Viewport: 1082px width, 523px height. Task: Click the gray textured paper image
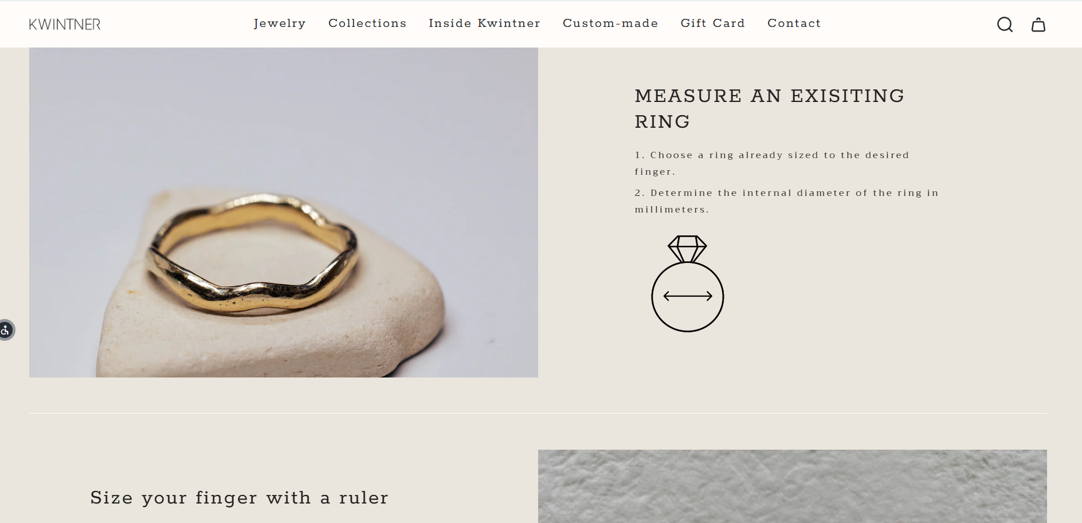793,486
